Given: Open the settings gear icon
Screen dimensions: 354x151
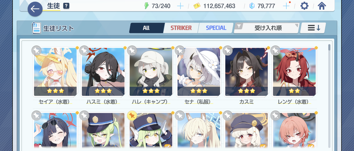Looking at the screenshot, I should coord(304,6).
